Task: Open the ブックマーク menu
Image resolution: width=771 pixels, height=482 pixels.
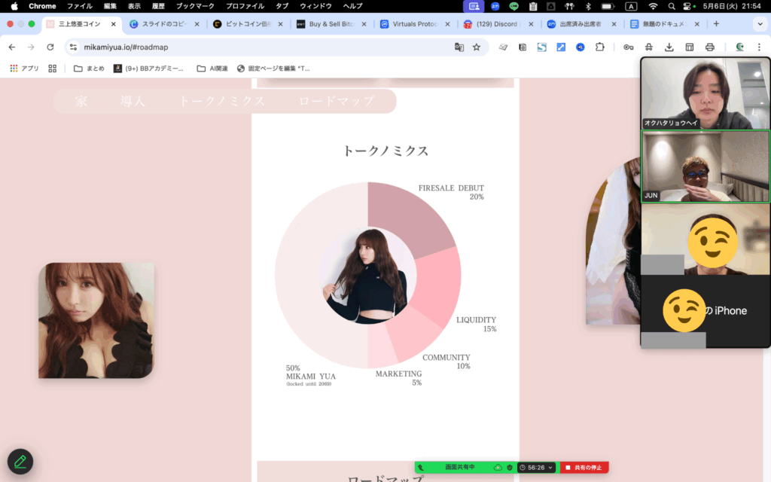Action: pyautogui.click(x=195, y=6)
